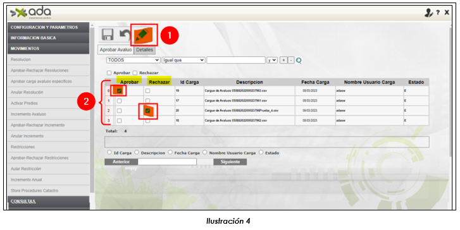Open the user profile icon
Image resolution: width=460 pixels, height=230 pixels.
428,13
